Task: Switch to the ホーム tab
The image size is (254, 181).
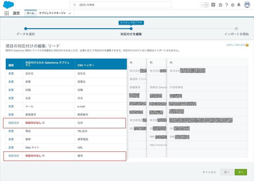Action: point(30,13)
